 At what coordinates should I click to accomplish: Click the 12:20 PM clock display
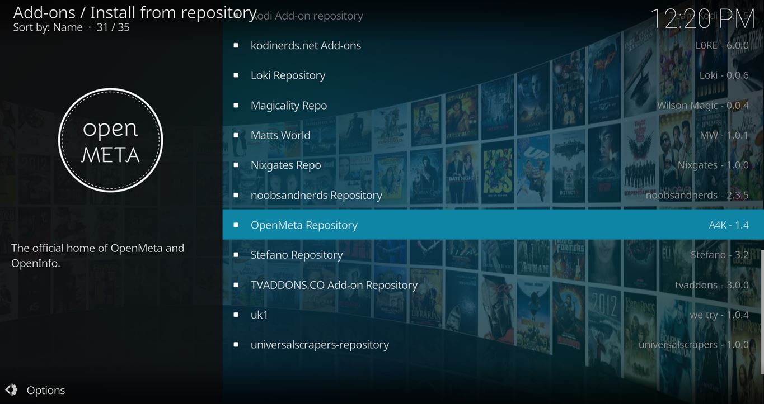coord(702,19)
